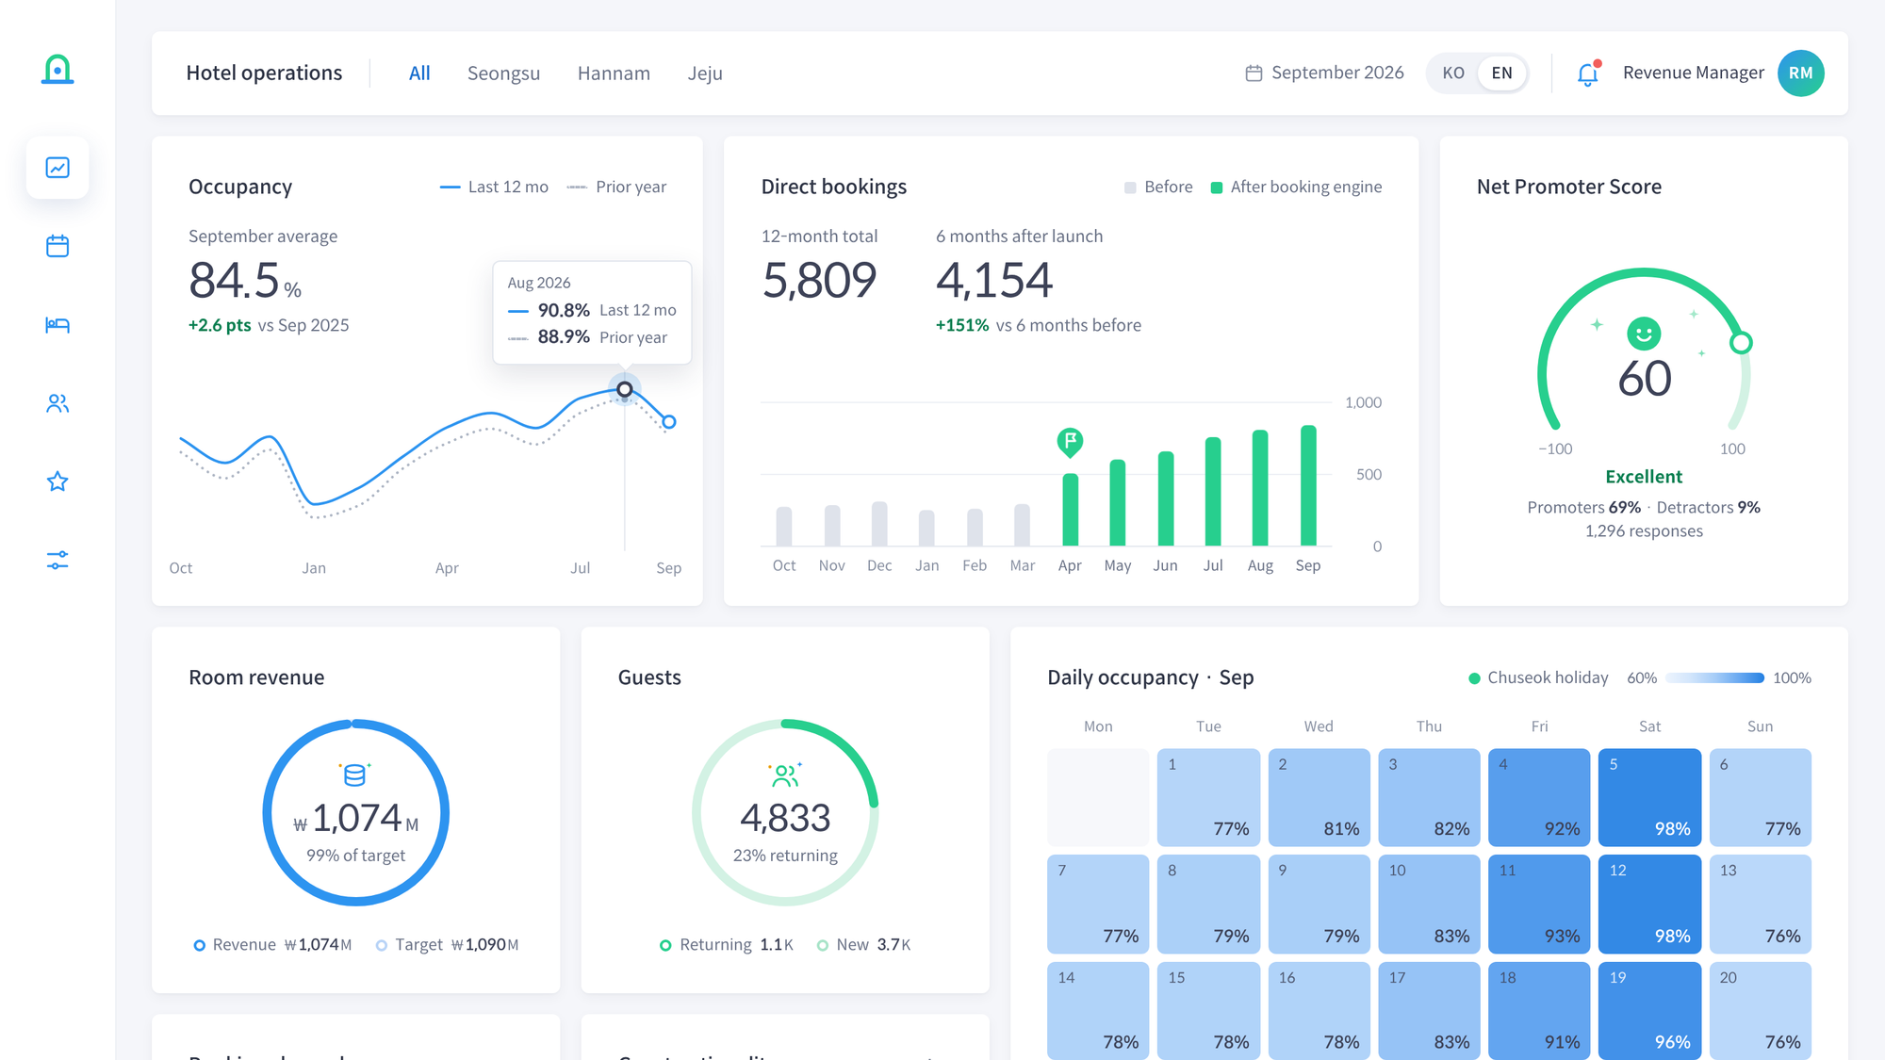Toggle the Chuseok holiday legend marker

1538,677
